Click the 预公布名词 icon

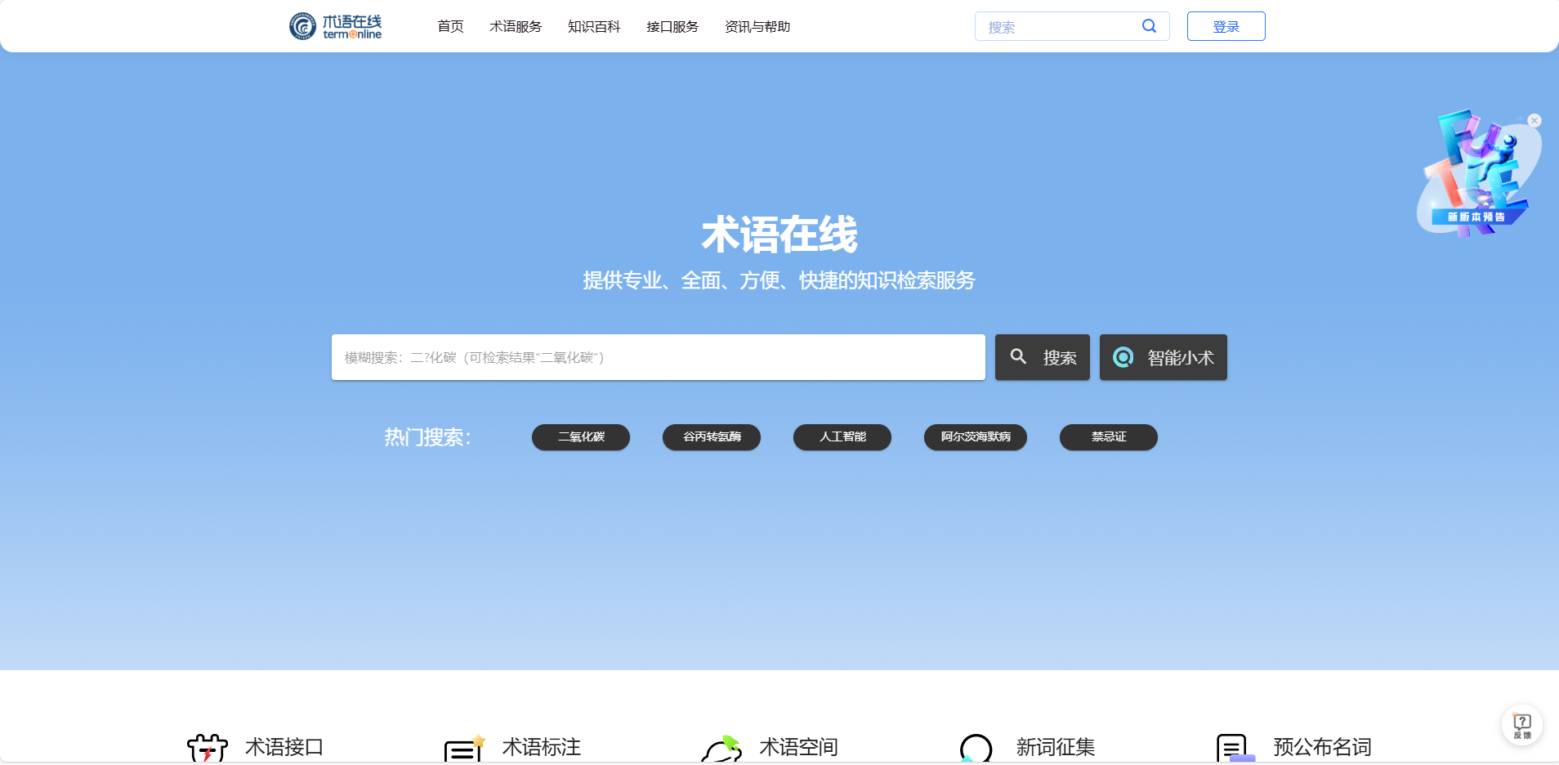tap(1234, 748)
